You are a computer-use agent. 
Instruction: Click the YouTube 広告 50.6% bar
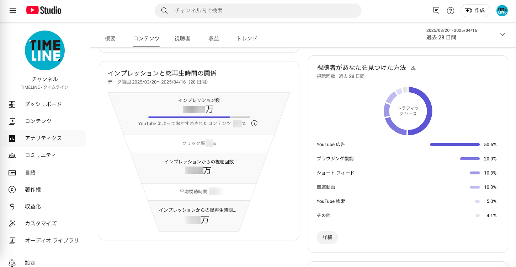tap(455, 145)
